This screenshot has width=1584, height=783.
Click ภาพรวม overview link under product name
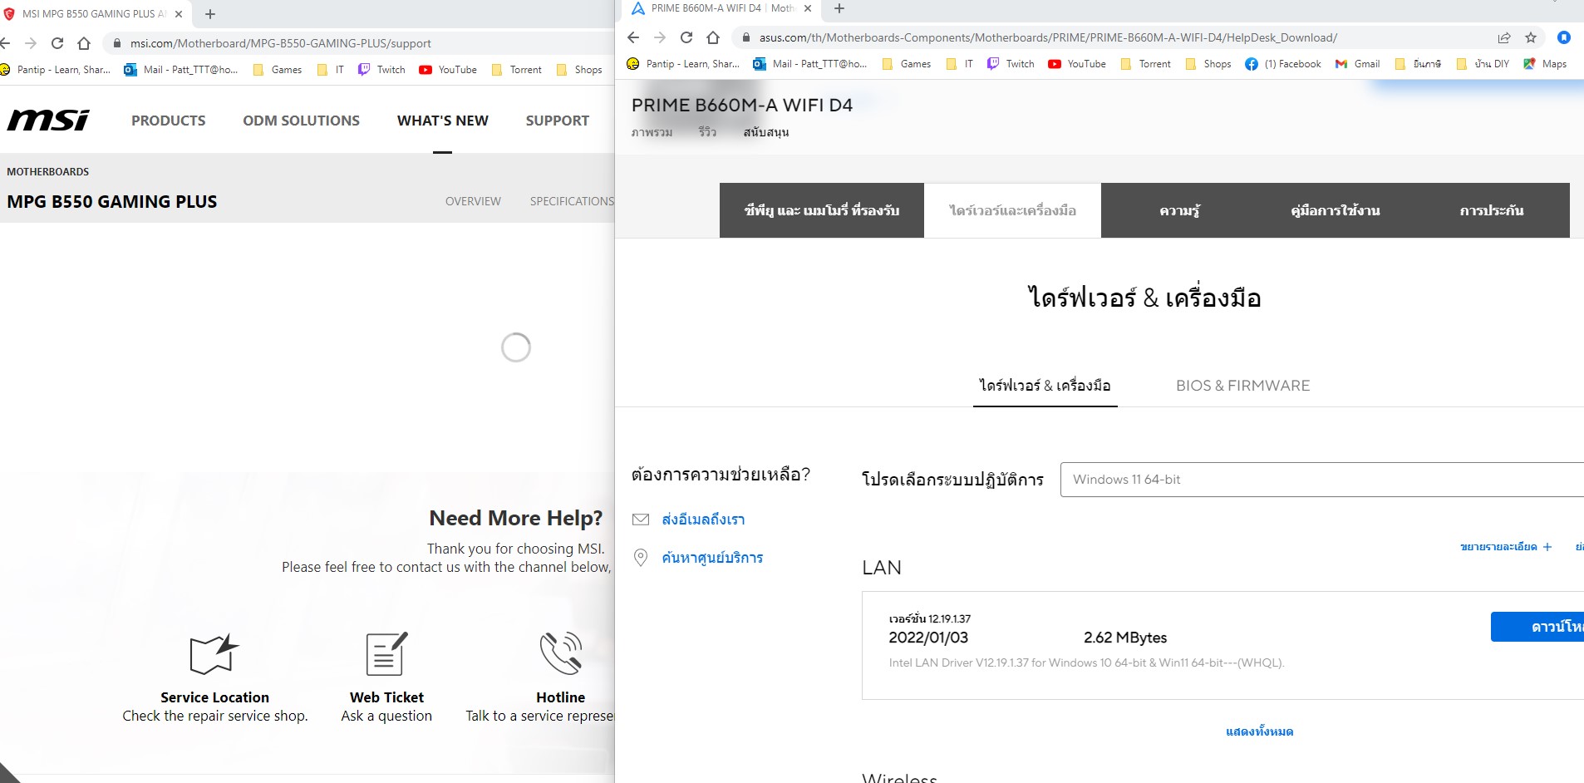(652, 132)
